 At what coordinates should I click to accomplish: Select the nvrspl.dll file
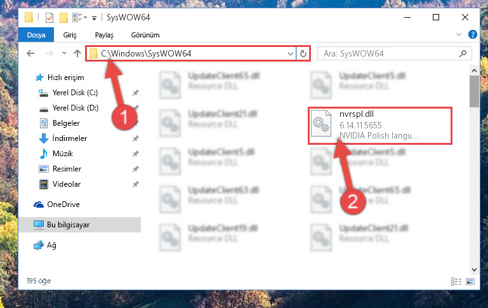tap(380, 126)
